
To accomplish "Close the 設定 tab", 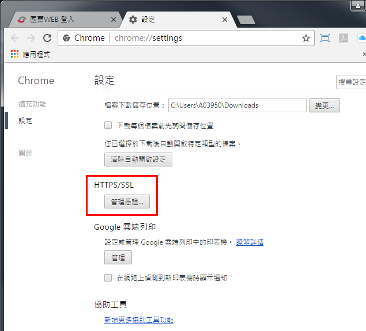I will (x=225, y=20).
